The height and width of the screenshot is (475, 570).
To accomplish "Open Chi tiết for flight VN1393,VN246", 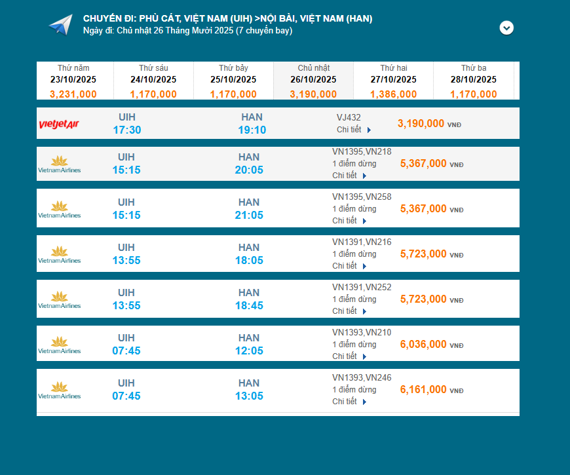I will [349, 402].
